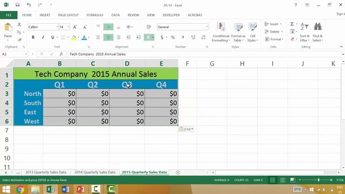Screen dimensions: 345x194
Task: Expand the Name Box dropdown arrow
Action: click(26, 54)
